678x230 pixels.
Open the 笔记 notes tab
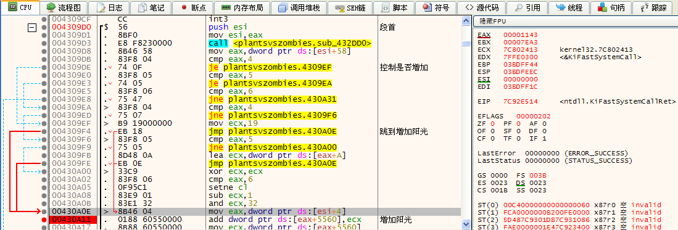[x=150, y=7]
